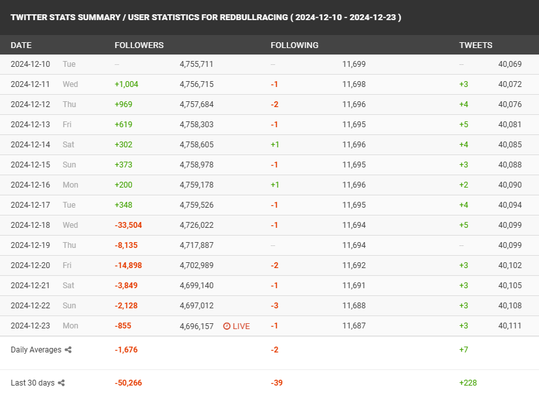Screen dimensions: 539x394
Task: Click the +373 follower gain
Action: point(124,165)
